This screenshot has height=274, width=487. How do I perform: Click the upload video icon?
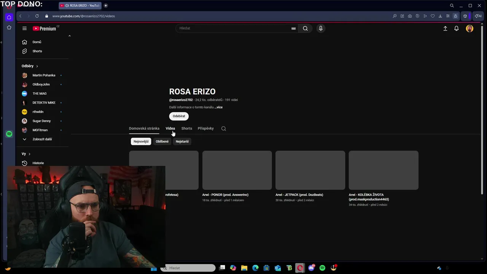(x=445, y=28)
